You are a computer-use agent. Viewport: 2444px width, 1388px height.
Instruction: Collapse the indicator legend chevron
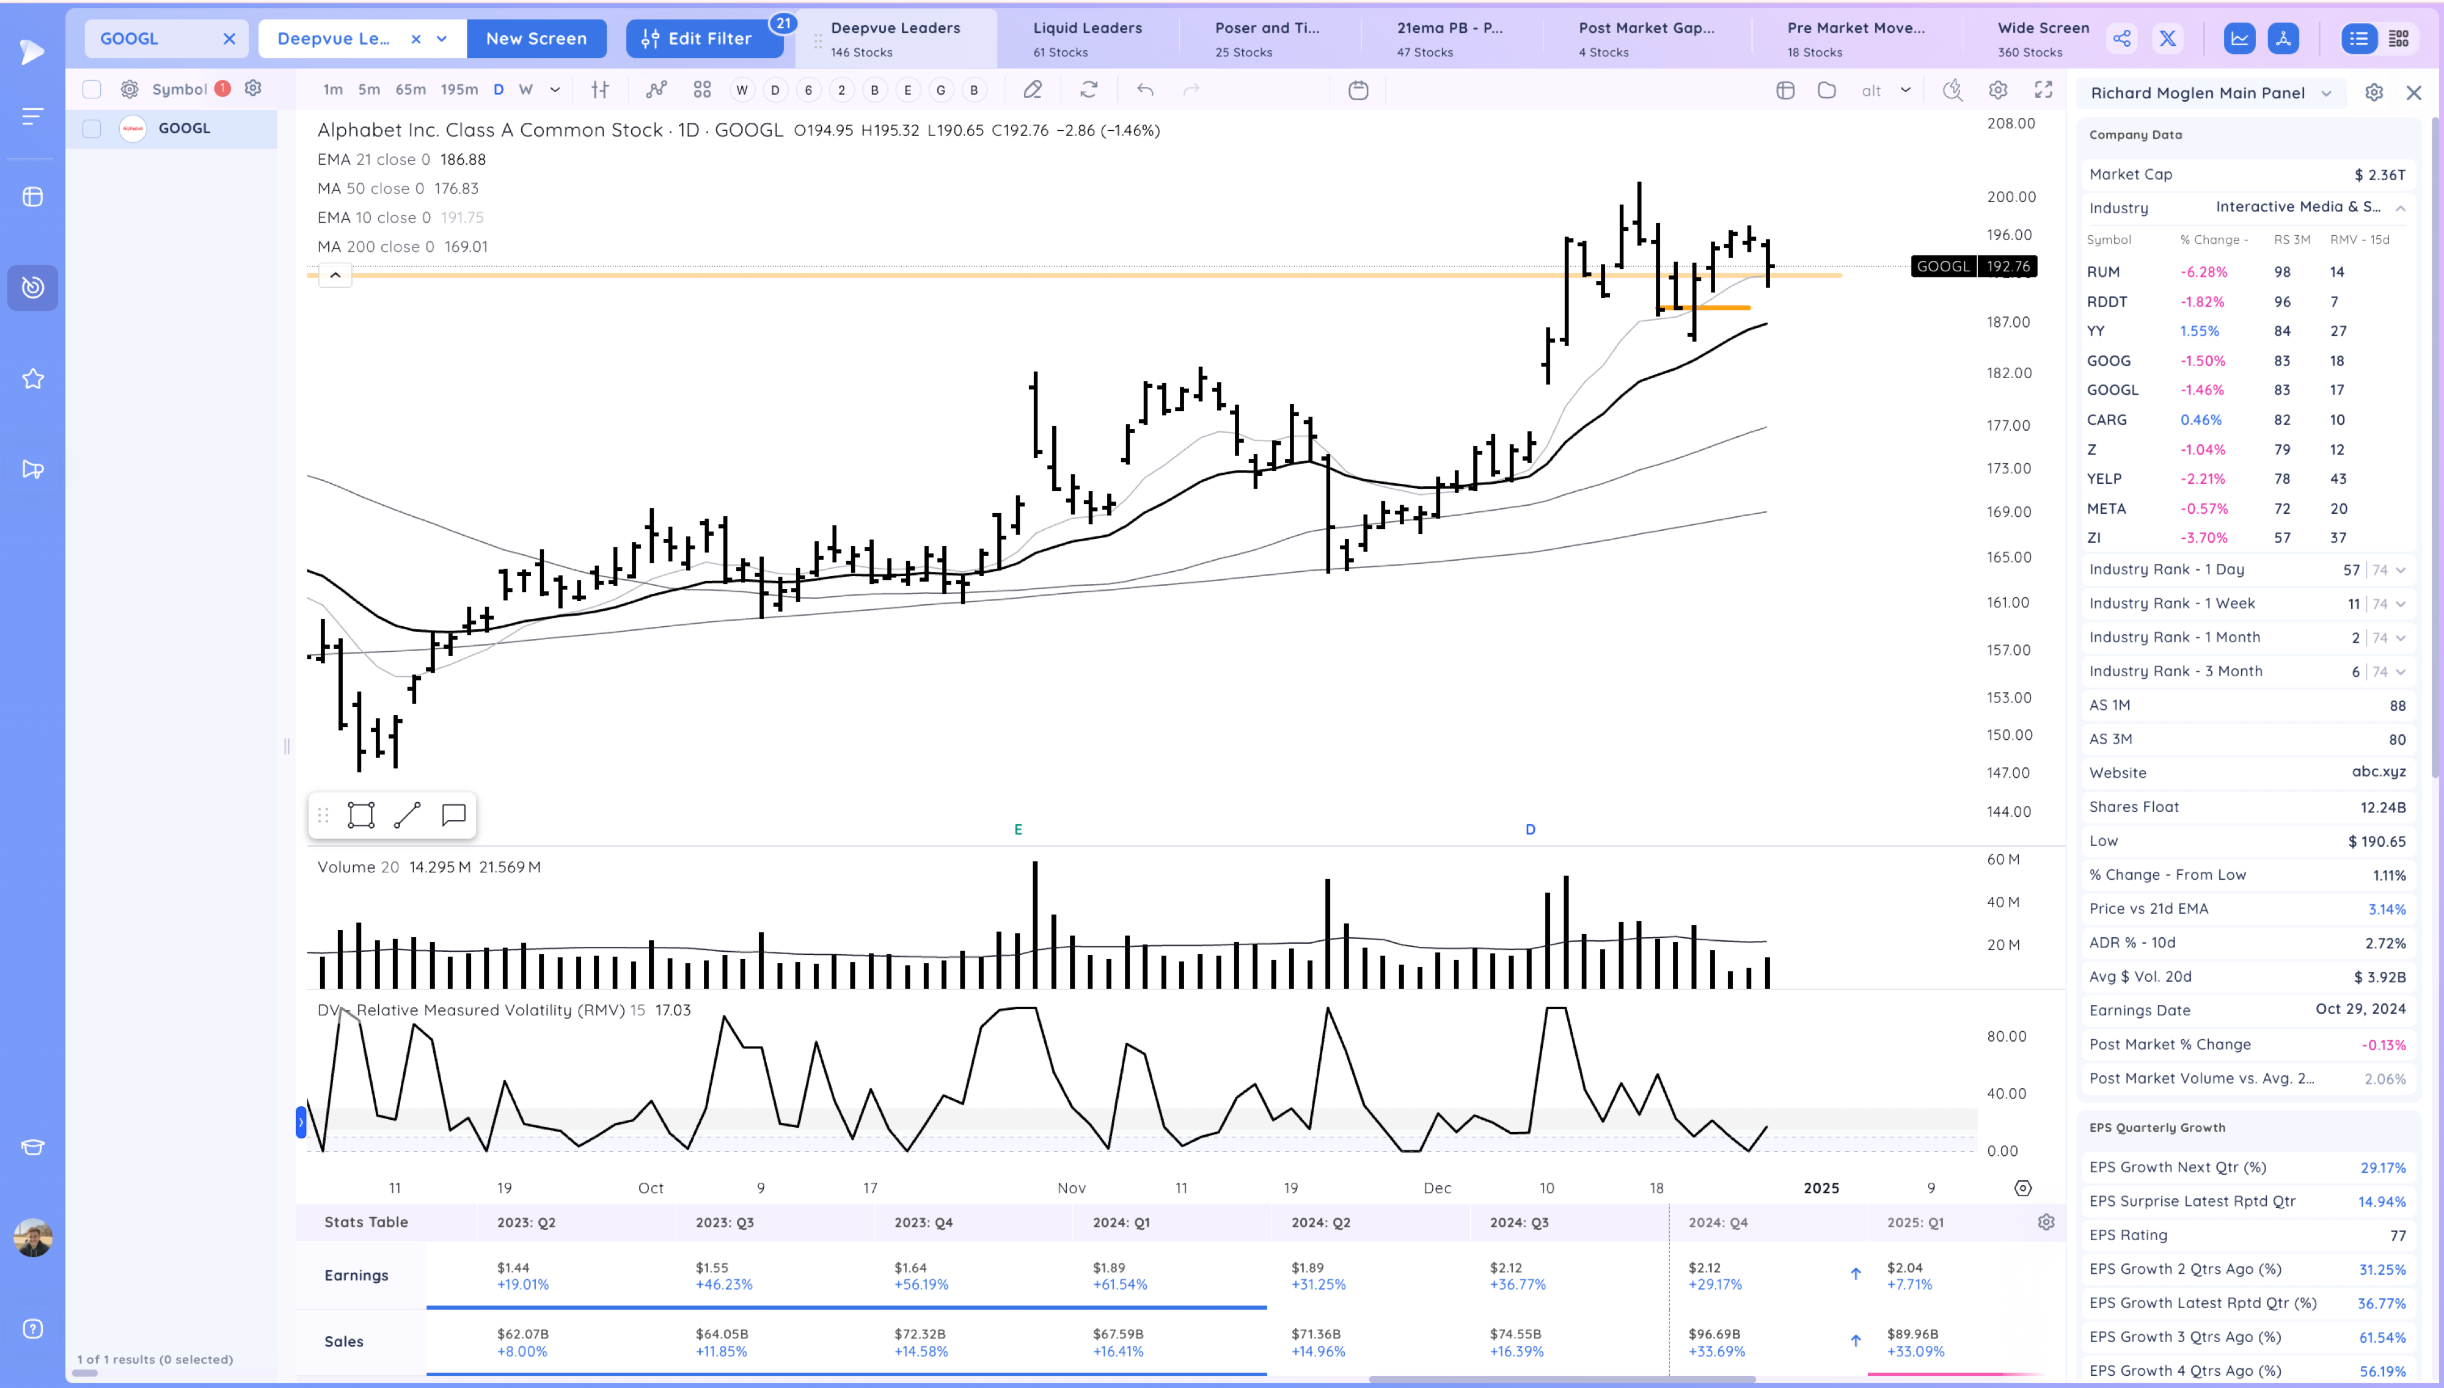(335, 276)
